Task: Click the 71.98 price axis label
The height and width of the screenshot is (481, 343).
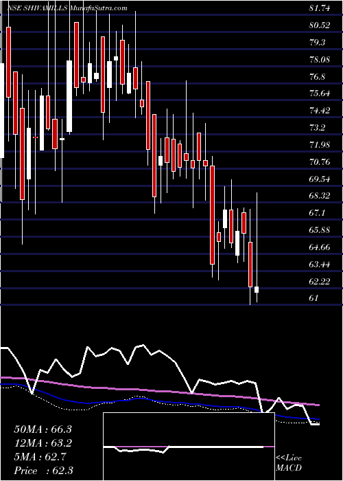Action: click(320, 145)
